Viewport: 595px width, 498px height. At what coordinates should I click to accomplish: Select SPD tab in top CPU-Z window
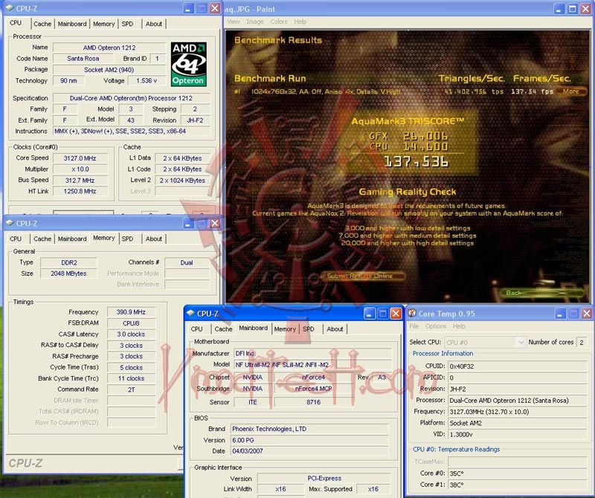point(127,24)
